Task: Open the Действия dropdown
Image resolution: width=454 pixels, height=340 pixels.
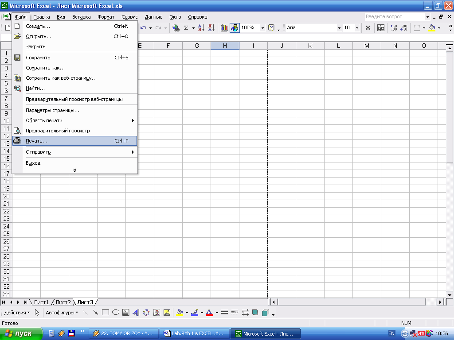Action: tap(17, 313)
